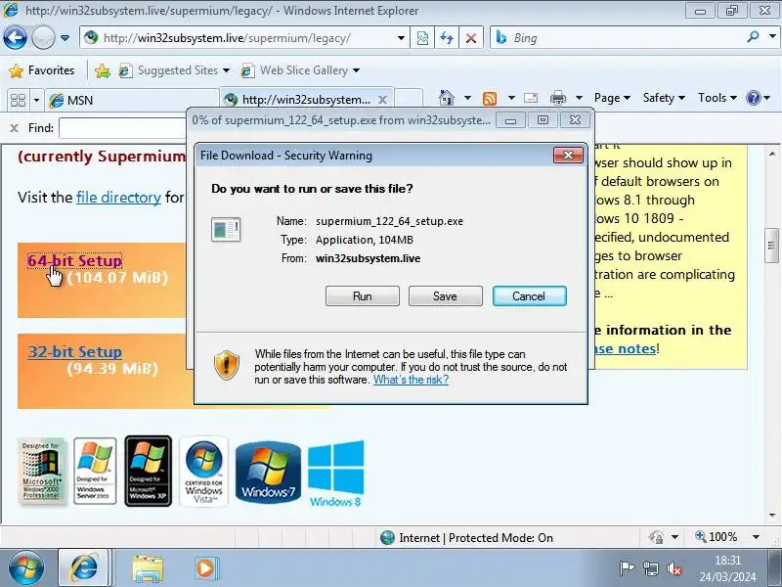Open the Page menu
Image resolution: width=782 pixels, height=587 pixels.
(612, 98)
